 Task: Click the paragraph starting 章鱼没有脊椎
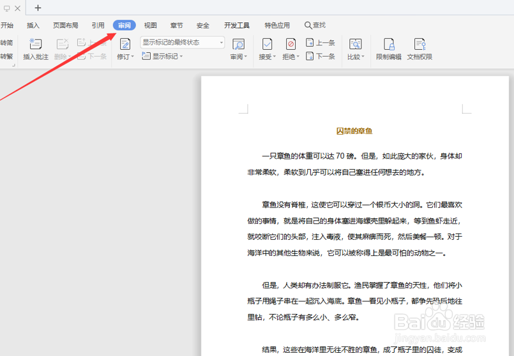pyautogui.click(x=354, y=228)
